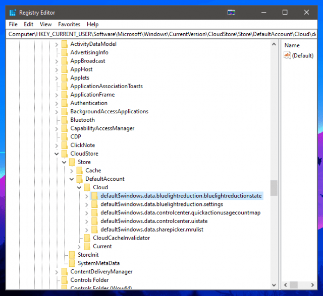Click the ab string icon beside (Default)
This screenshot has width=323, height=296.
[287, 55]
